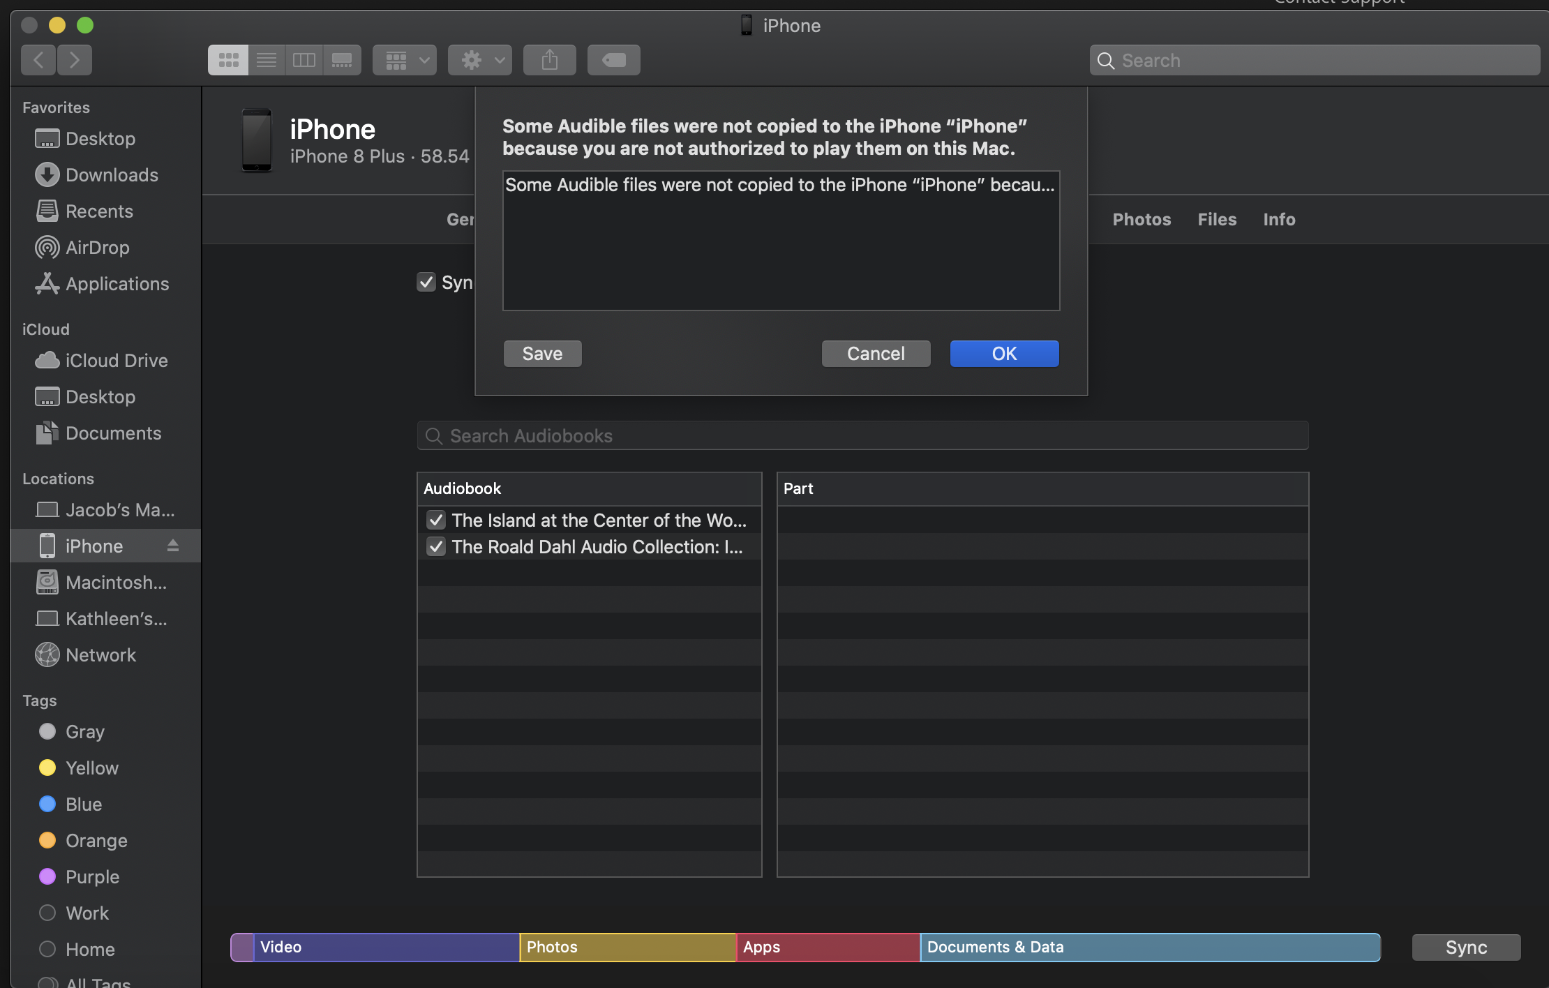Switch to list view in toolbar
The image size is (1549, 988).
tap(267, 60)
